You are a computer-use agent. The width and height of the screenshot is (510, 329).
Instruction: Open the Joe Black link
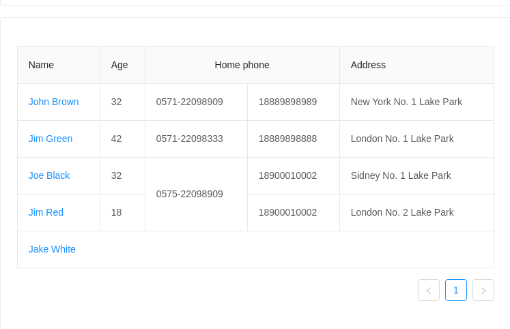point(49,175)
